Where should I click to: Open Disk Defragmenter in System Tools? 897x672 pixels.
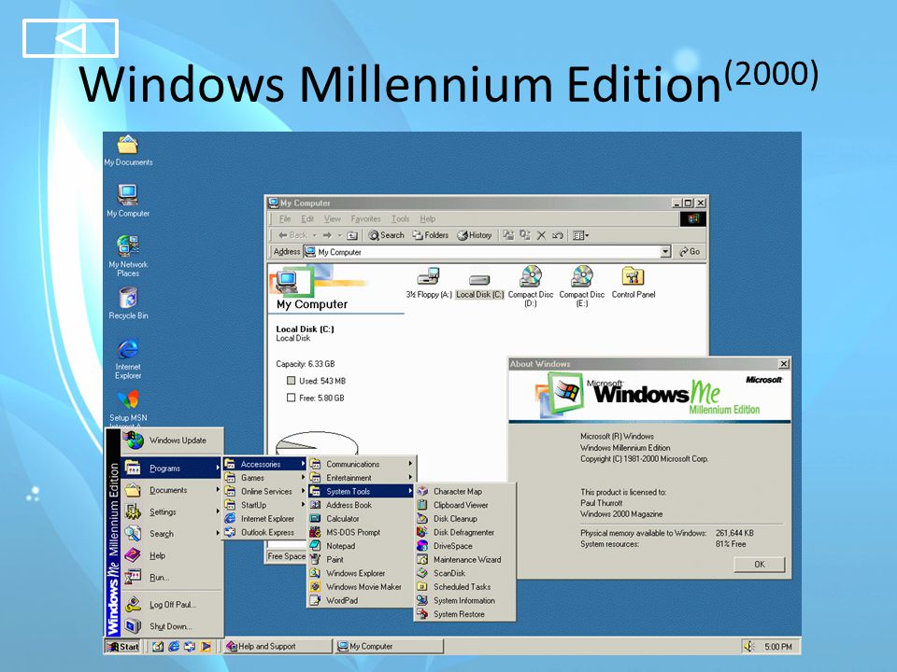pos(464,532)
